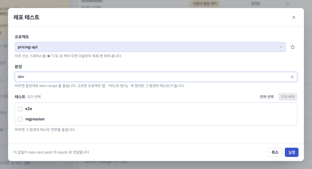The height and width of the screenshot is (169, 312).
Task: Open the 프로젝트 dropdown showing pricing-api
Action: point(150,47)
